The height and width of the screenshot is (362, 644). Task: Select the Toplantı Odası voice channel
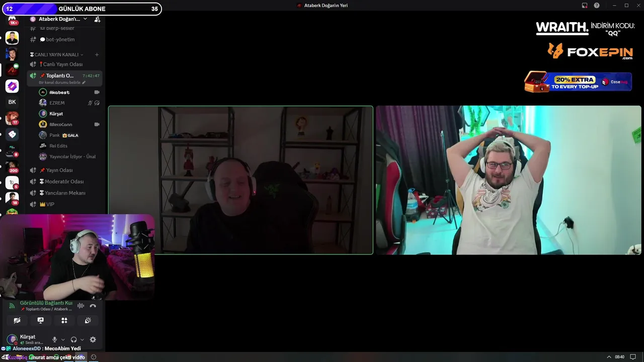(65, 76)
